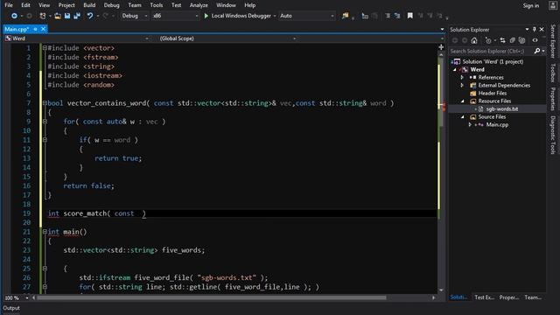Collapse the for loop block on line 9
The image size is (560, 315).
tap(45, 122)
